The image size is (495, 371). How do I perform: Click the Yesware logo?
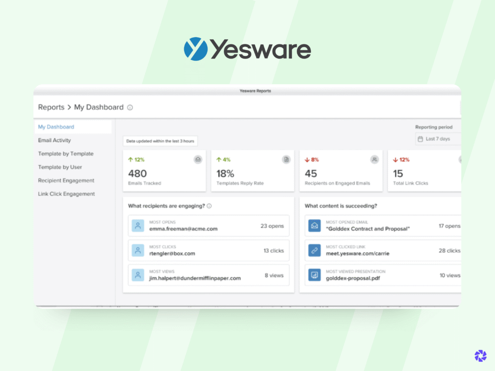pyautogui.click(x=247, y=48)
